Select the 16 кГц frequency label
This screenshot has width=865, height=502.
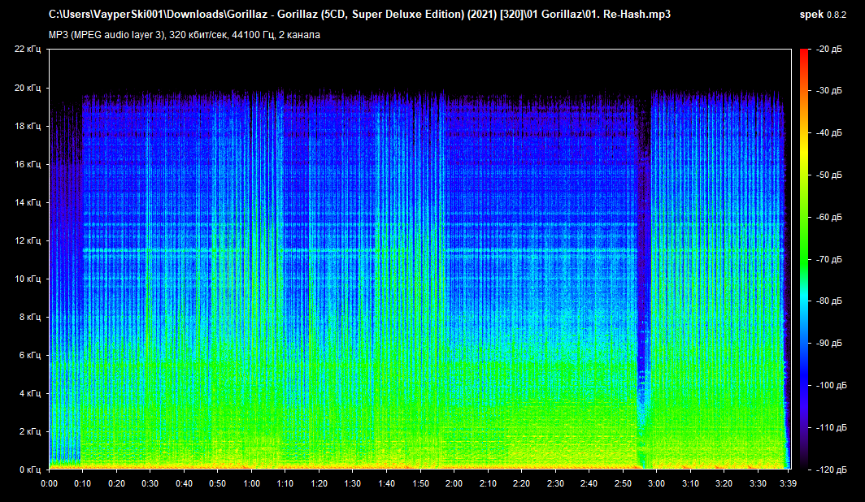27,164
